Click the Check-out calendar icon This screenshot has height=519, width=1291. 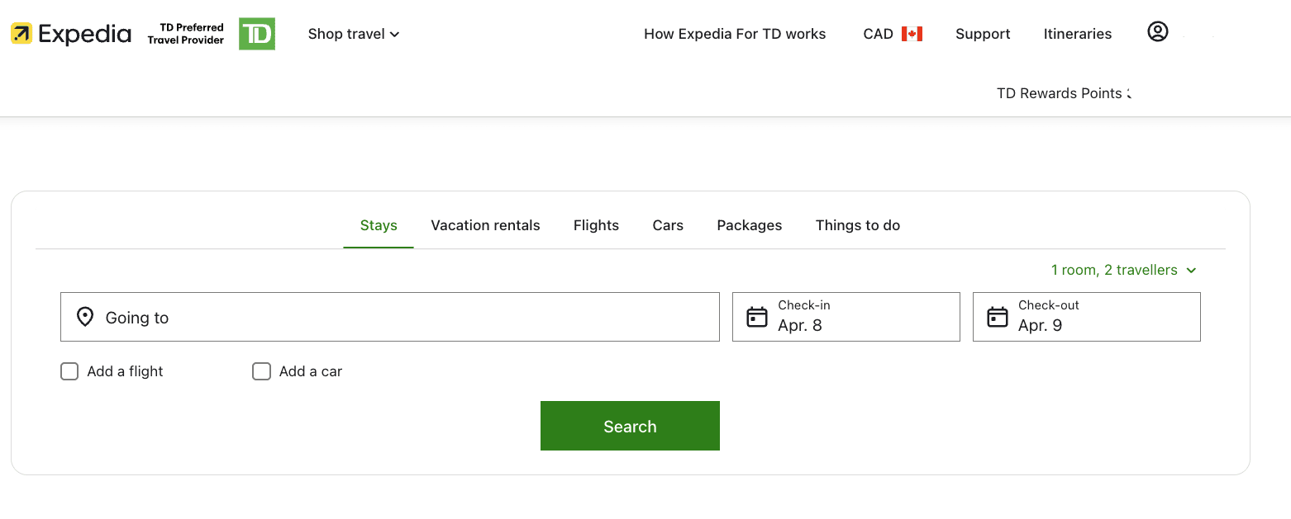click(x=997, y=316)
